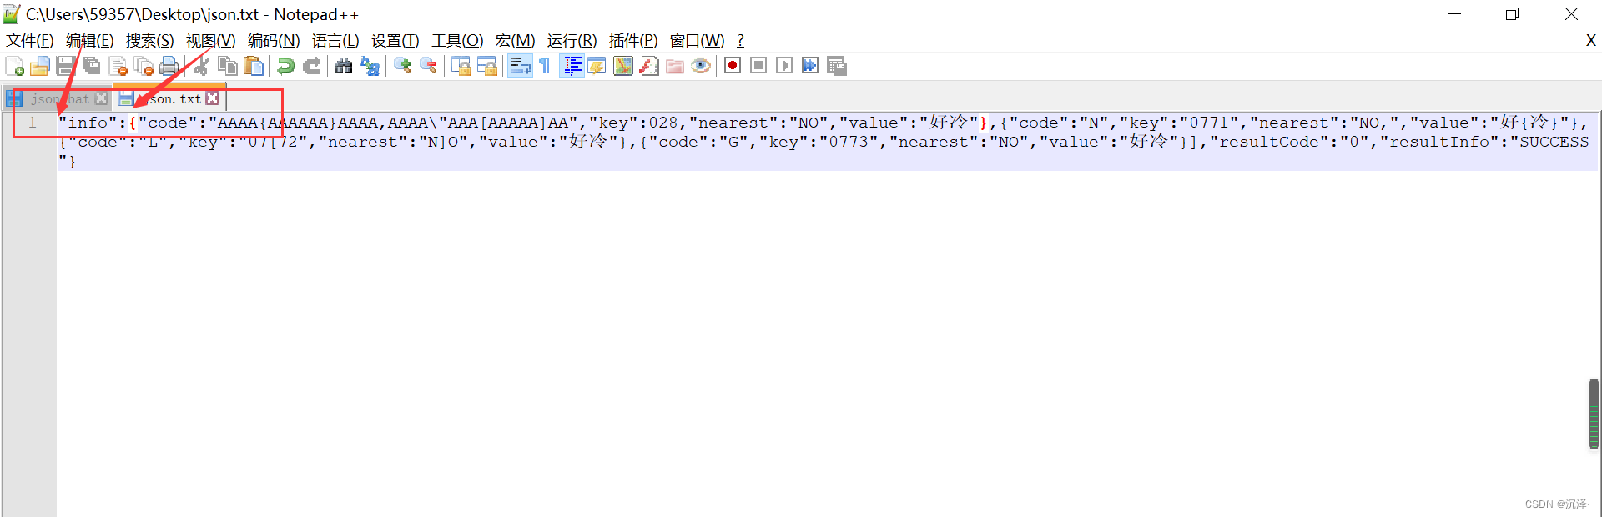Open the 窗口(W) menu

coord(698,40)
